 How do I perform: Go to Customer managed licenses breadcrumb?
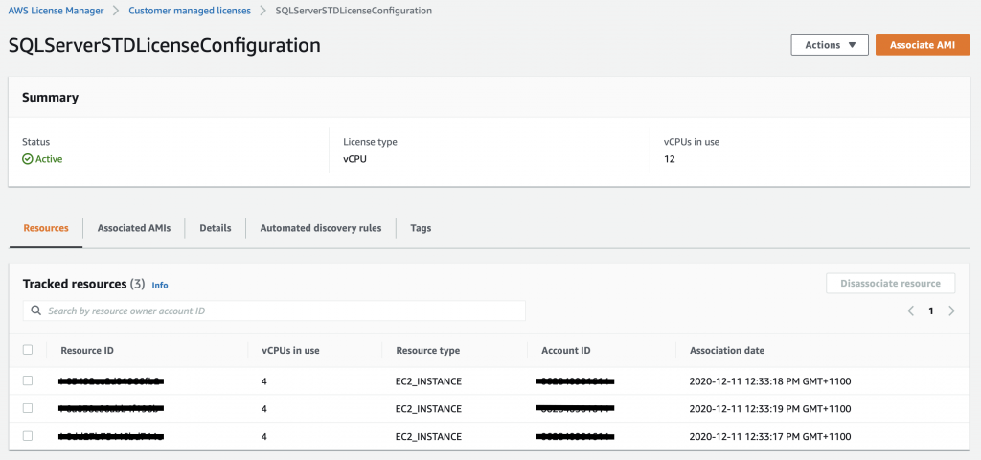190,11
